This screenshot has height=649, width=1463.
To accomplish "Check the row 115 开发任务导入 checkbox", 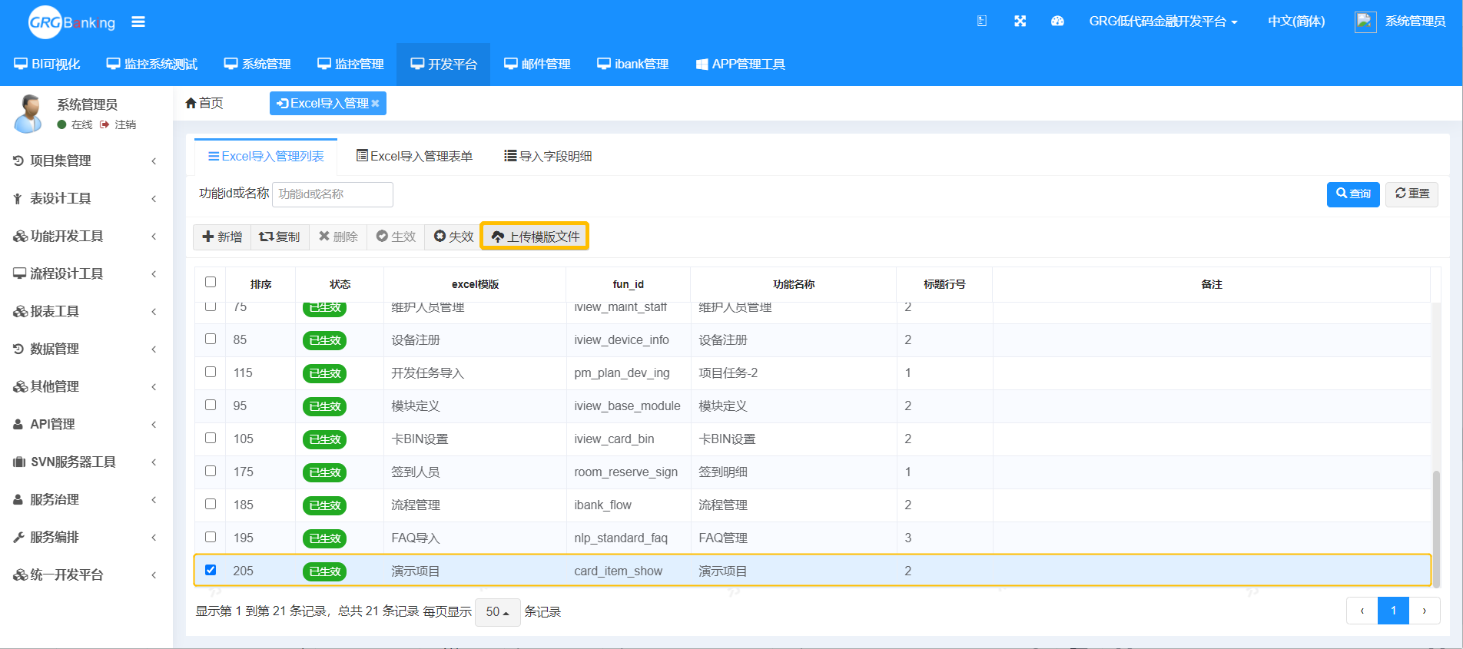I will [211, 372].
